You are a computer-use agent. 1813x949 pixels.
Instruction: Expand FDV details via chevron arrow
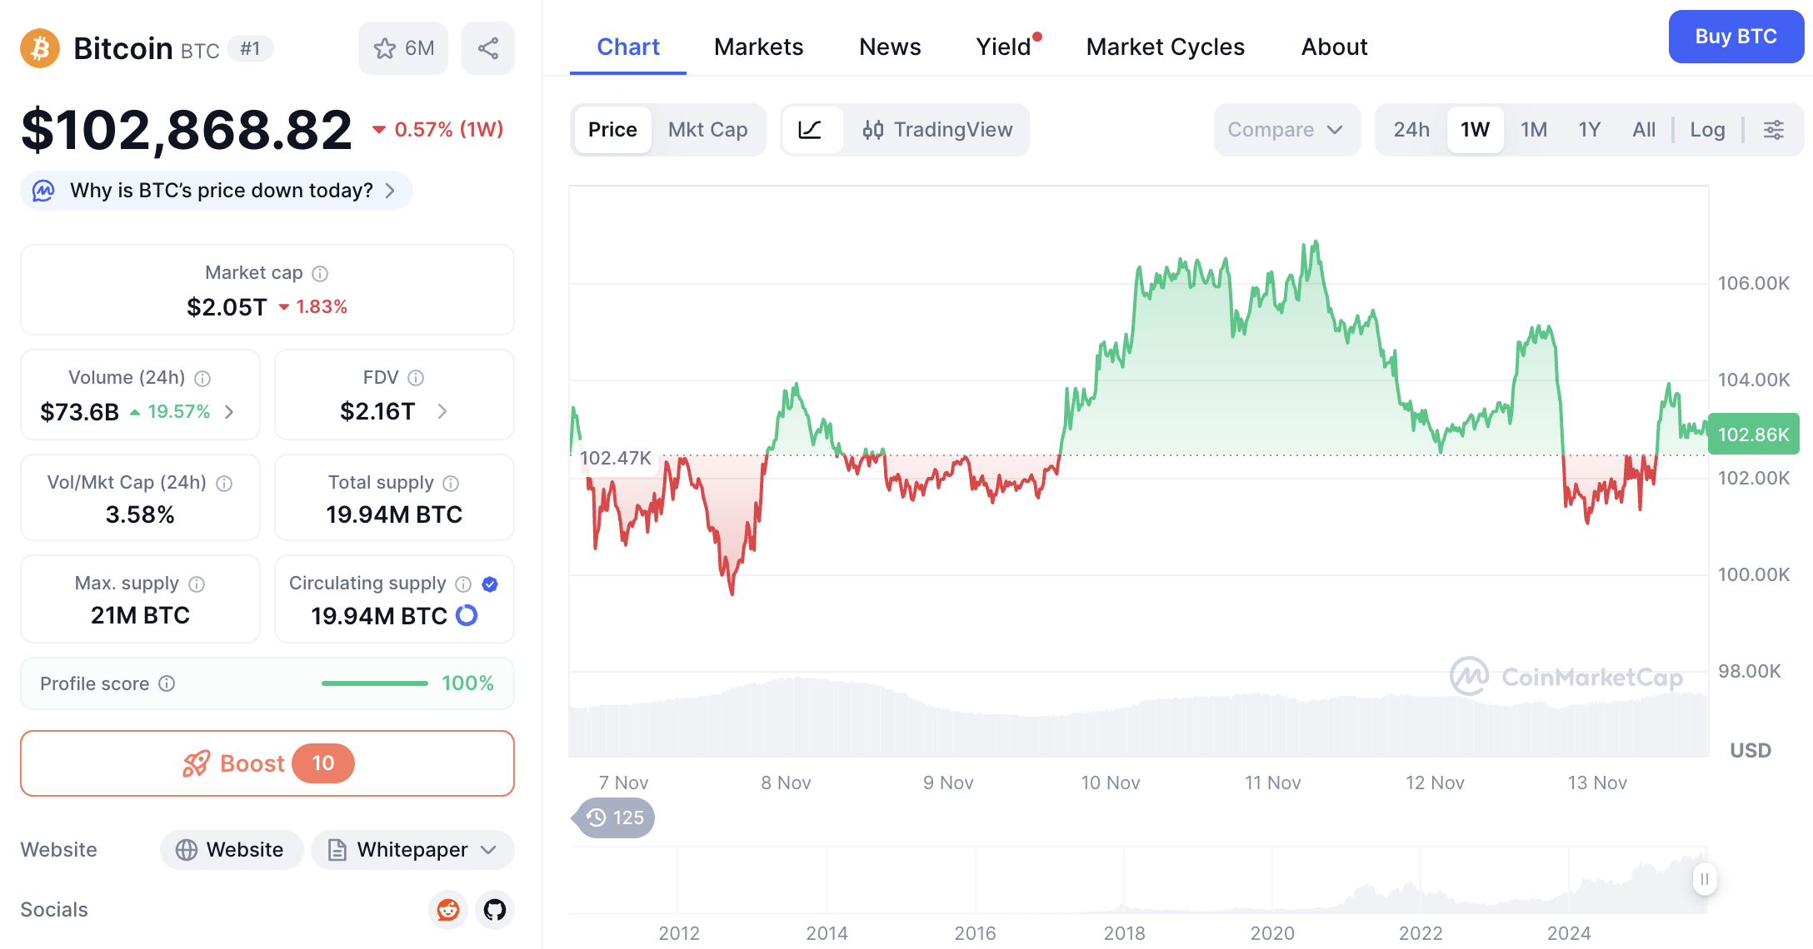coord(442,411)
